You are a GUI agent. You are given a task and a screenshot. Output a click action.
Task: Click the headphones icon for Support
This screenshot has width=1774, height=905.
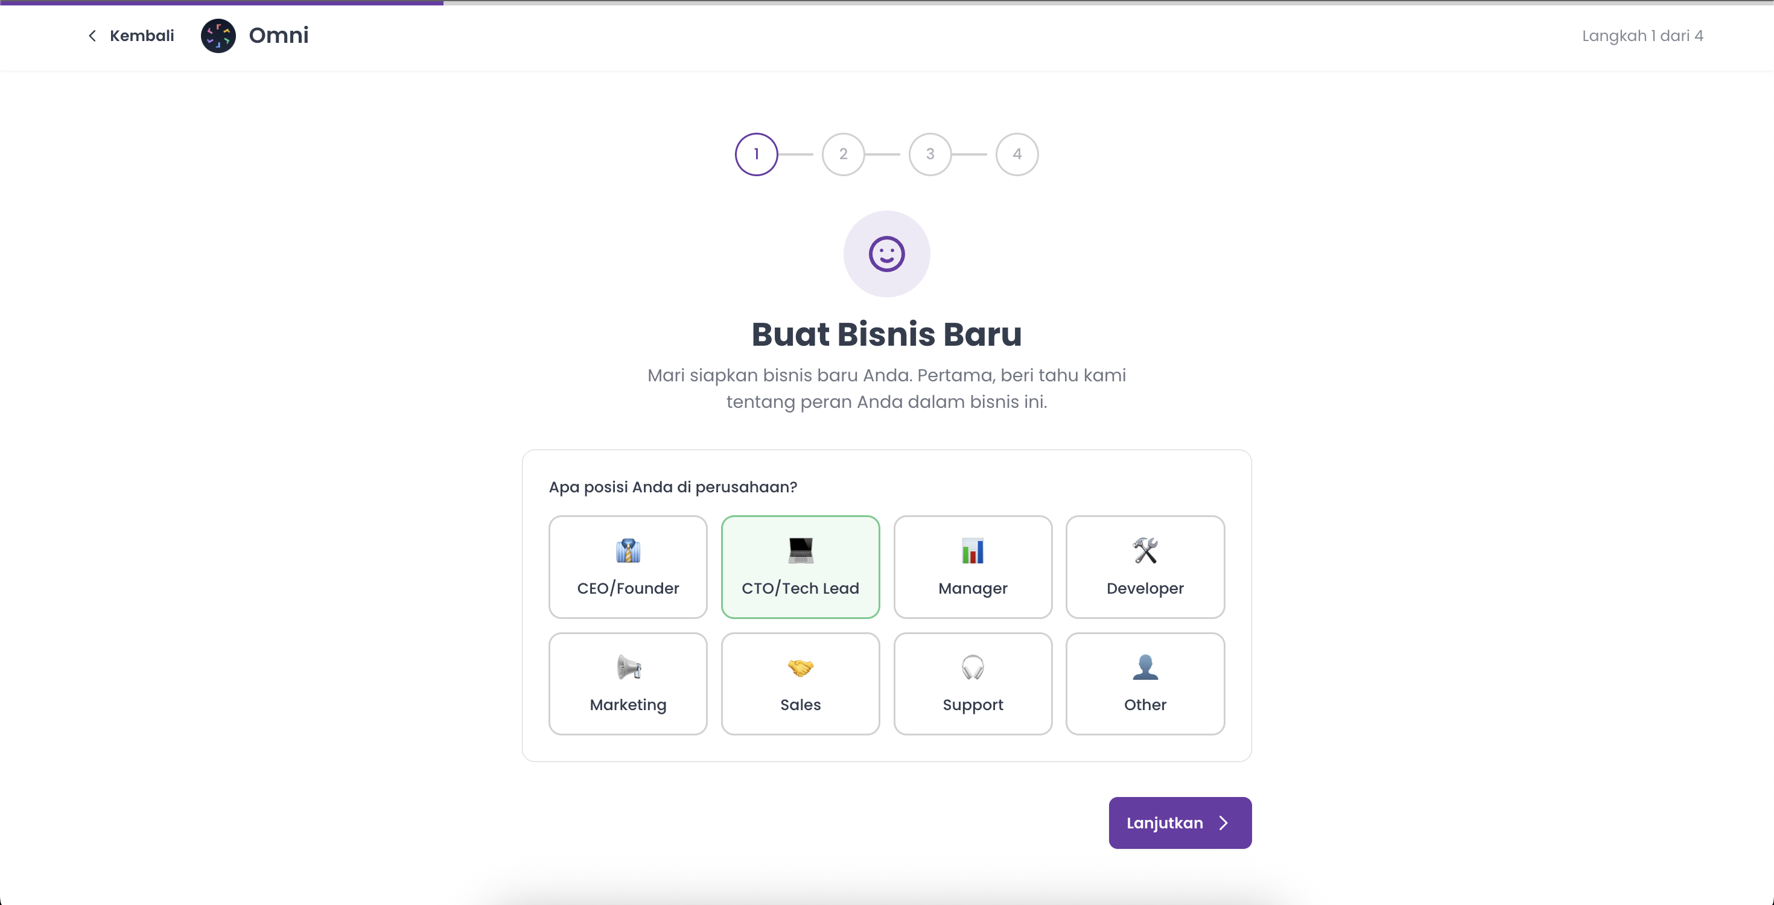[x=973, y=667]
